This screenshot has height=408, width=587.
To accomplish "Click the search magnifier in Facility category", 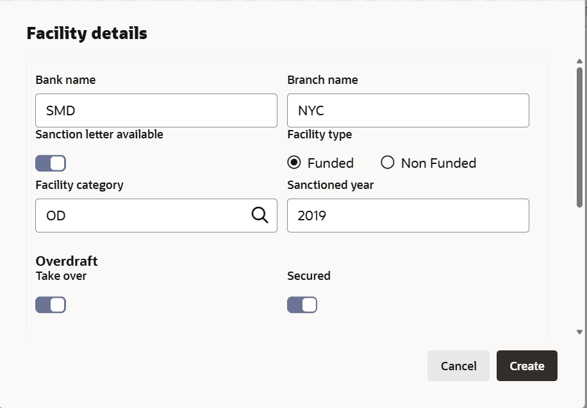I will [260, 215].
